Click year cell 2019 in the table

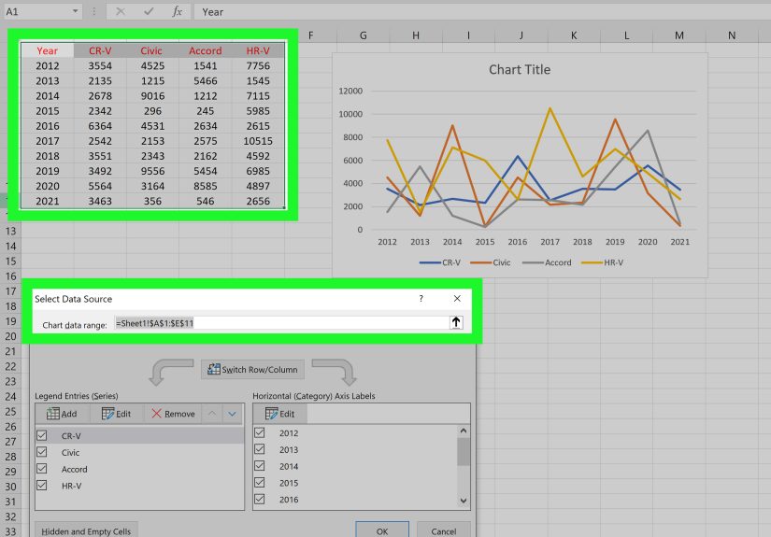coord(48,171)
